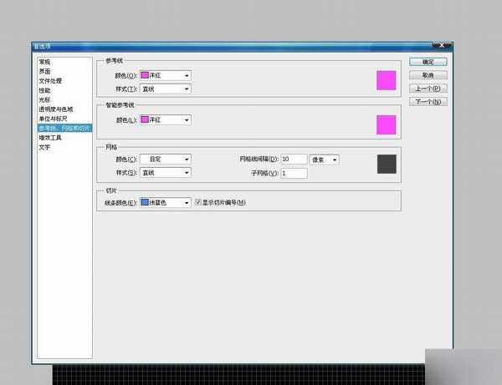
Task: Open the 网格 color dropdown showing 自定
Action: [x=165, y=159]
